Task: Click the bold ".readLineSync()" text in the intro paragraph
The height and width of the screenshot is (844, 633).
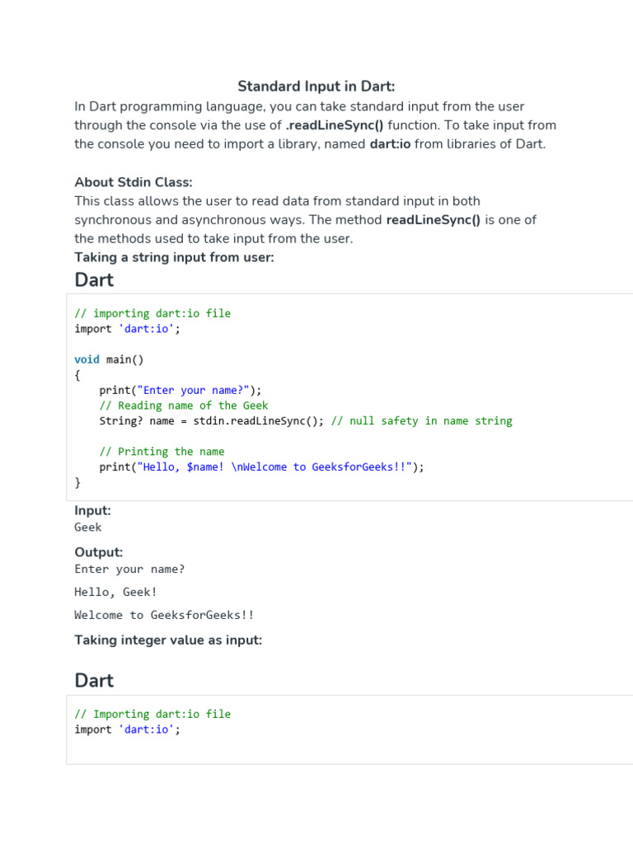Action: pos(335,125)
